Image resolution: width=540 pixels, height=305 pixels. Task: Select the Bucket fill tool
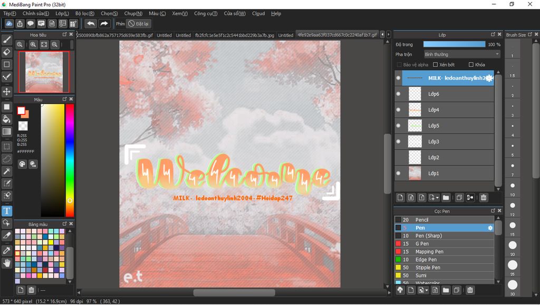point(6,119)
